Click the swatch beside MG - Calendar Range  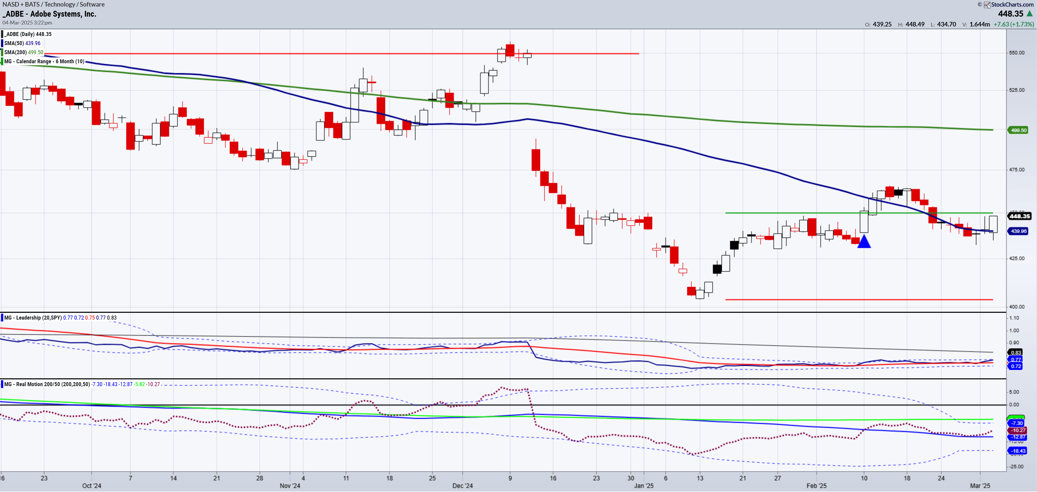coord(2,61)
